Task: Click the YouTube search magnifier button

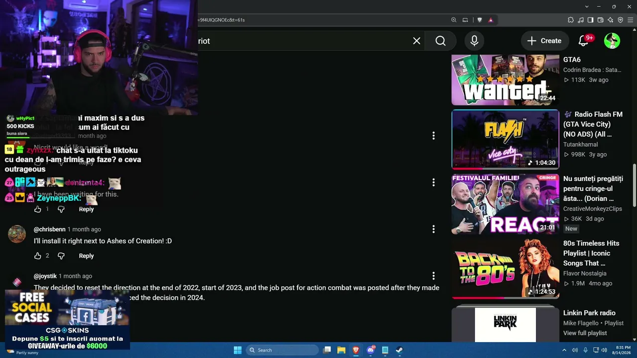Action: click(x=440, y=41)
